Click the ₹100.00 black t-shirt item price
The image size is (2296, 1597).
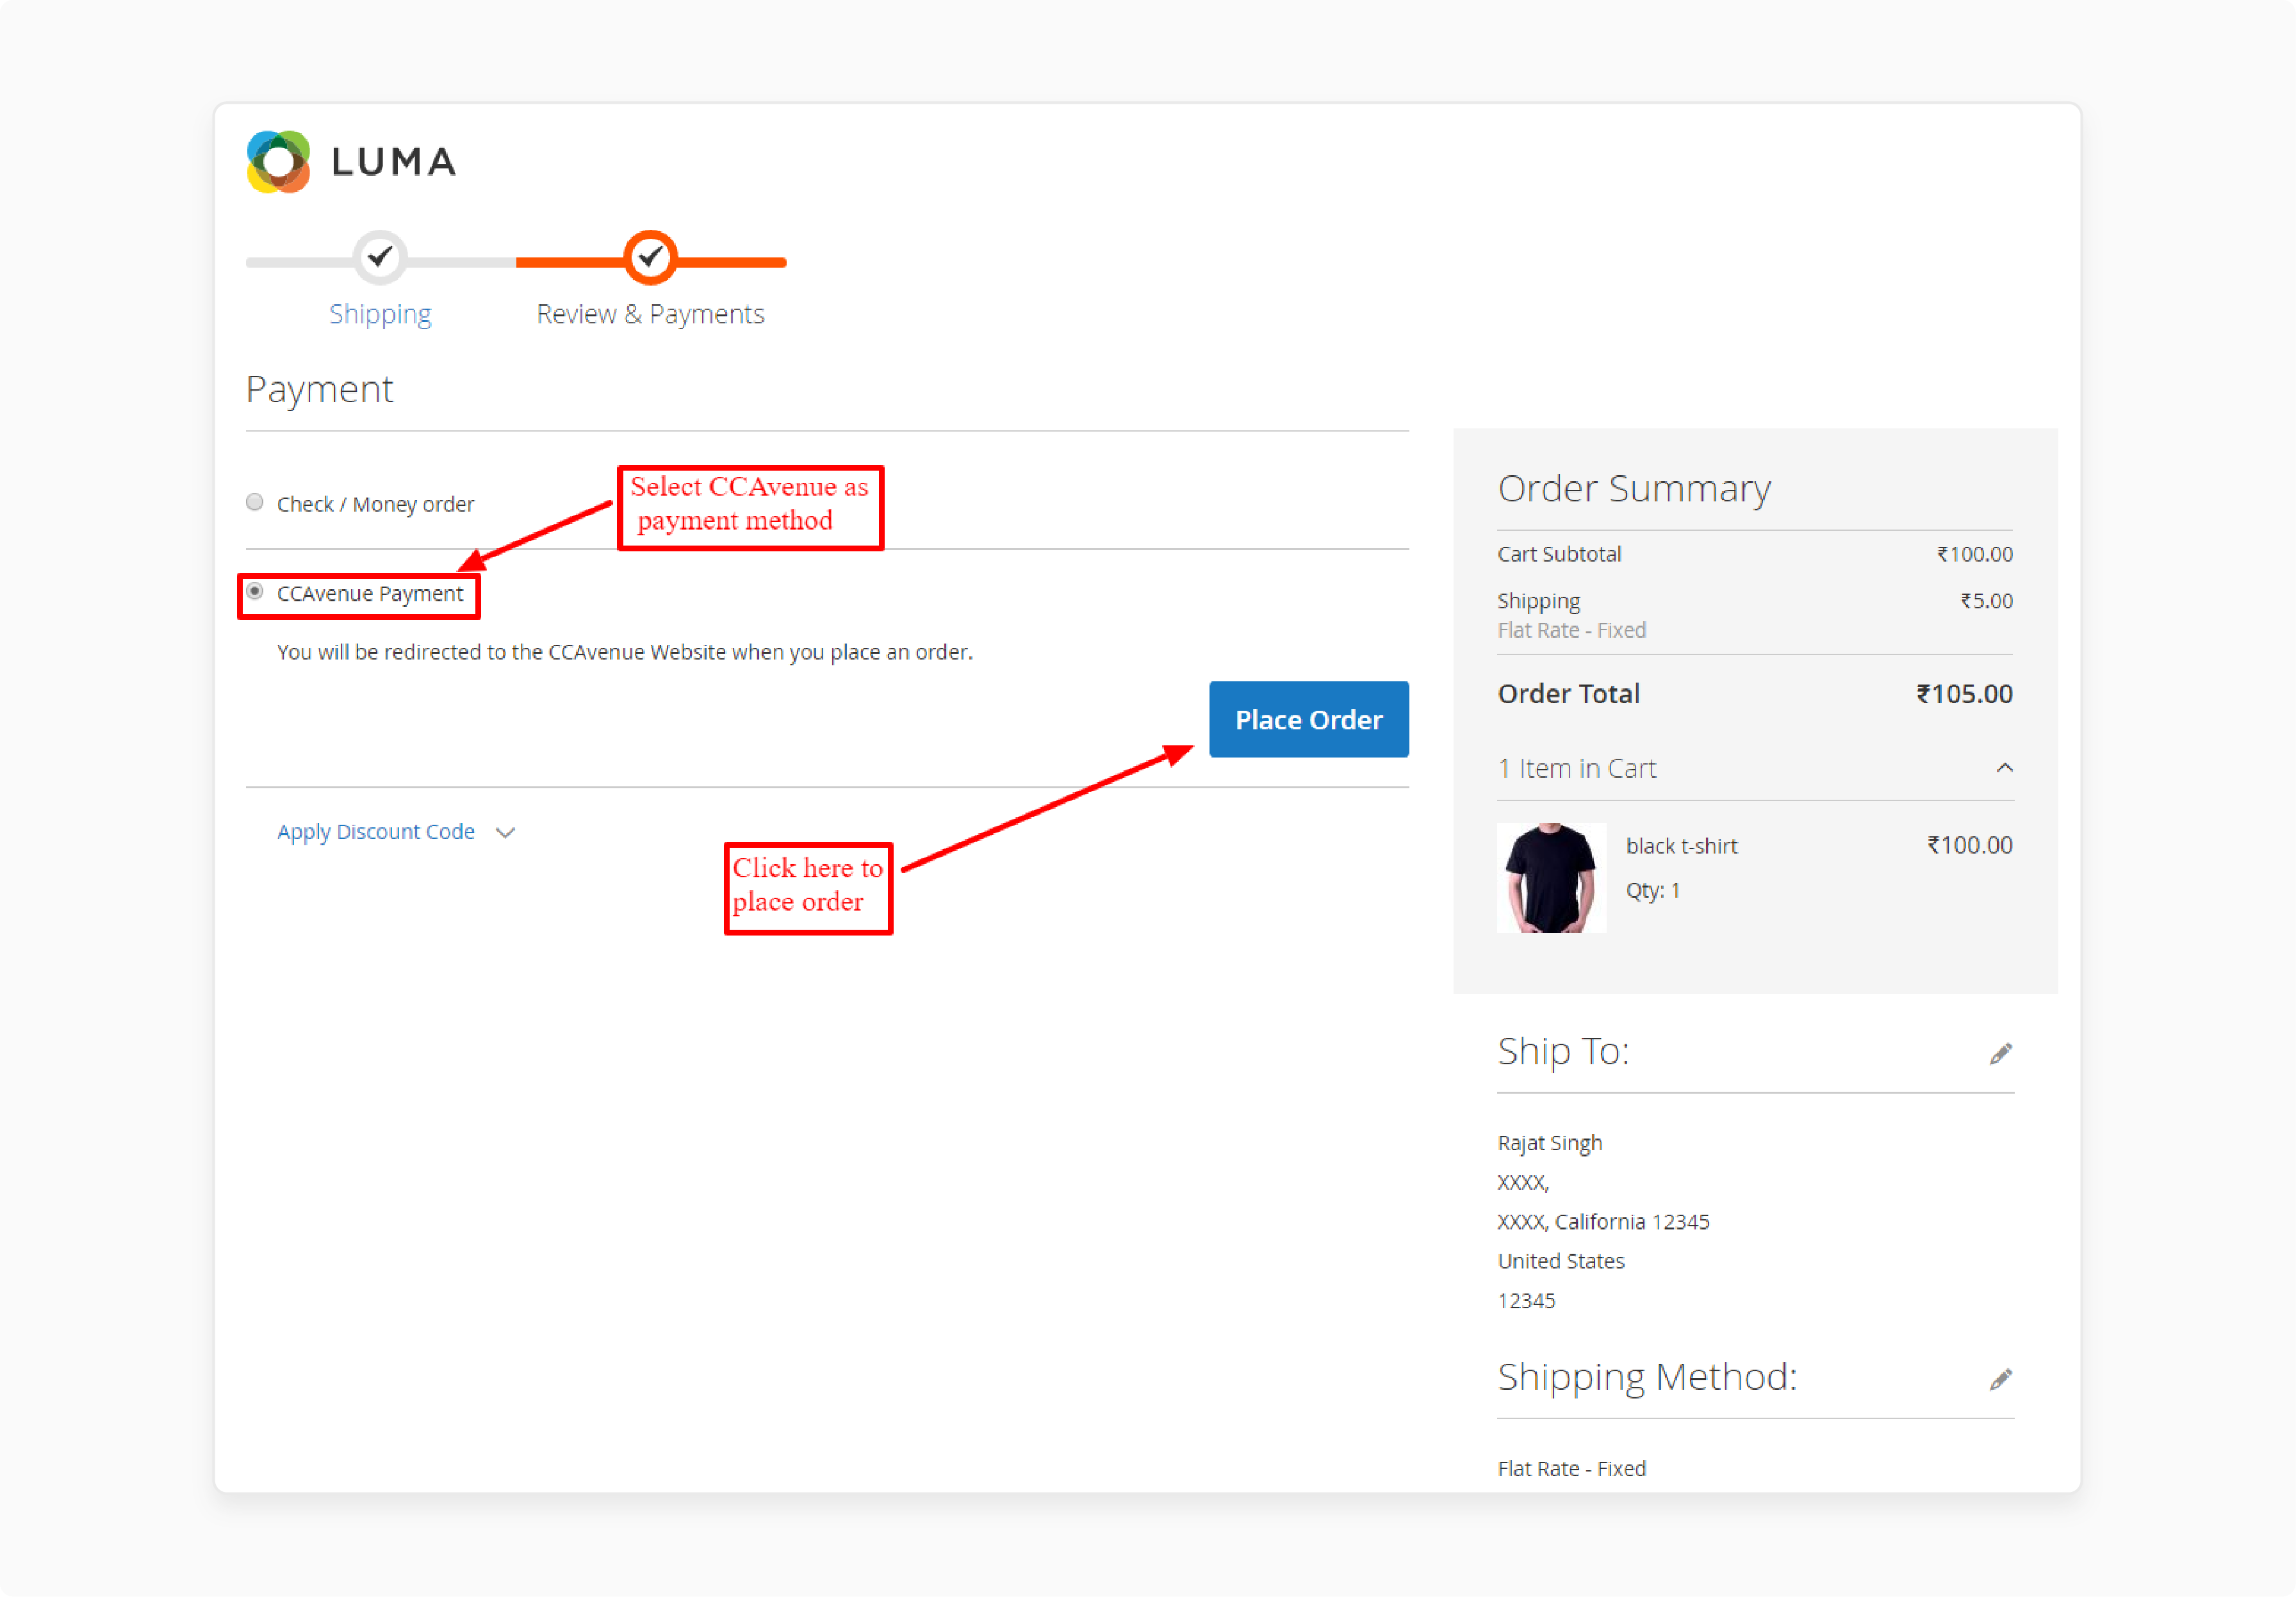coord(1970,845)
